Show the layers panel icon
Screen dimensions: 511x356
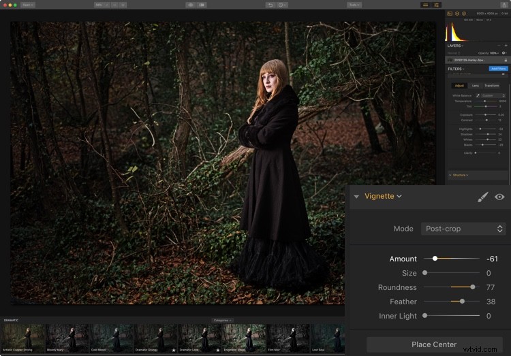(x=457, y=14)
